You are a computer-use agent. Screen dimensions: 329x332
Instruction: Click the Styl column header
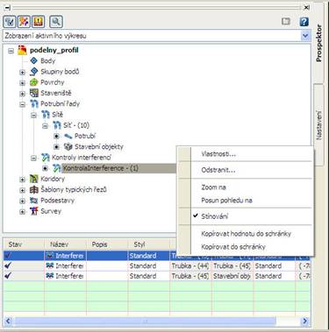tap(149, 244)
